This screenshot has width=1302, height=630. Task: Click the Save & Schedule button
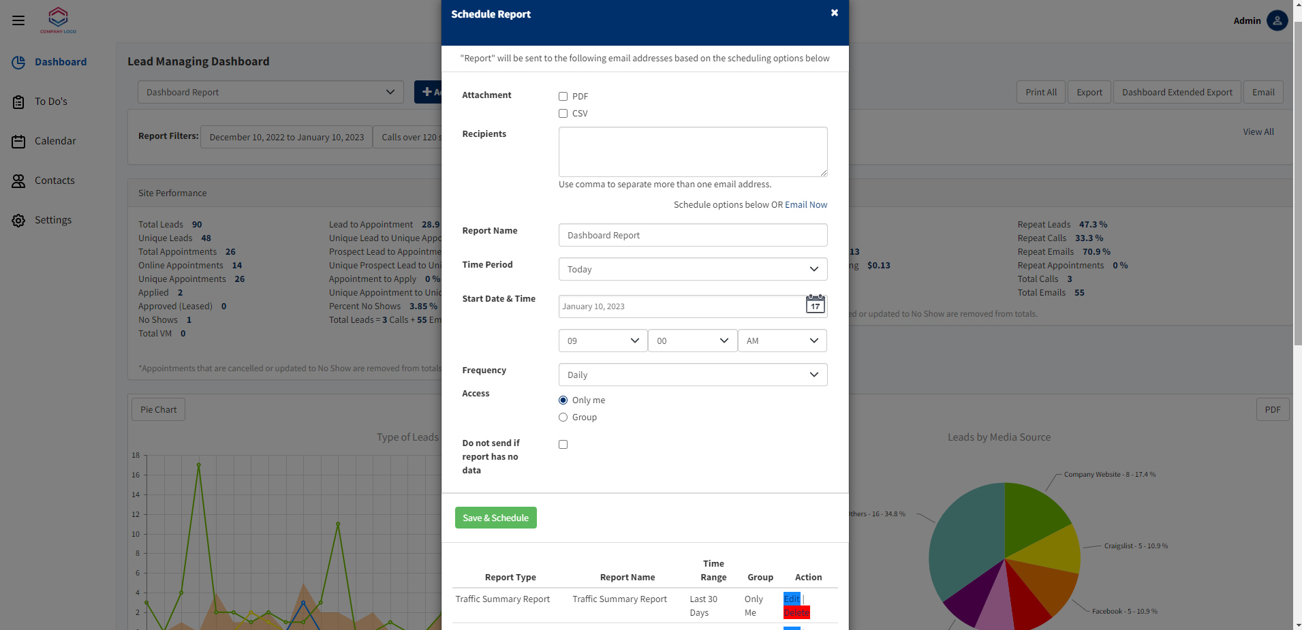tap(495, 518)
